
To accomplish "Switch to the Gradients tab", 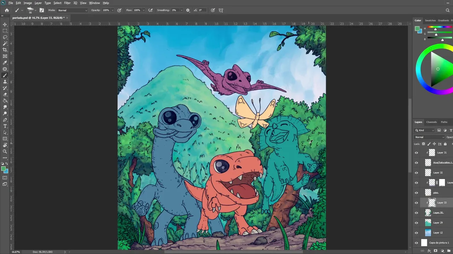I will (443, 20).
